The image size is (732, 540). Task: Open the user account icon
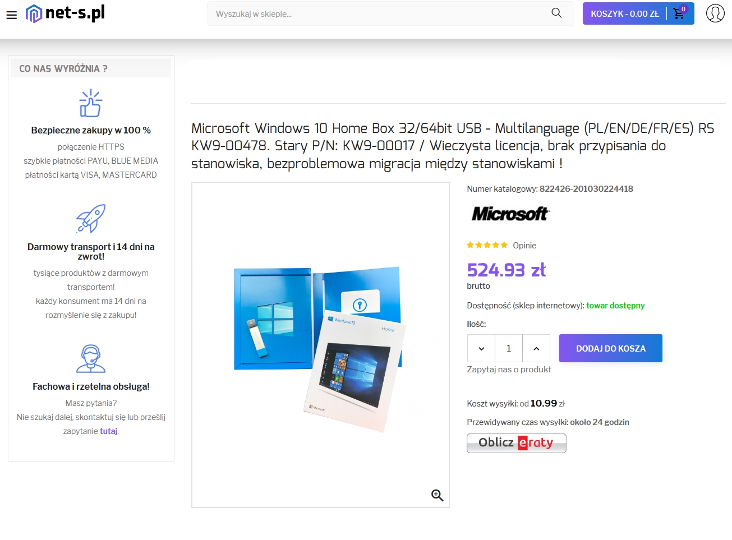click(x=715, y=13)
